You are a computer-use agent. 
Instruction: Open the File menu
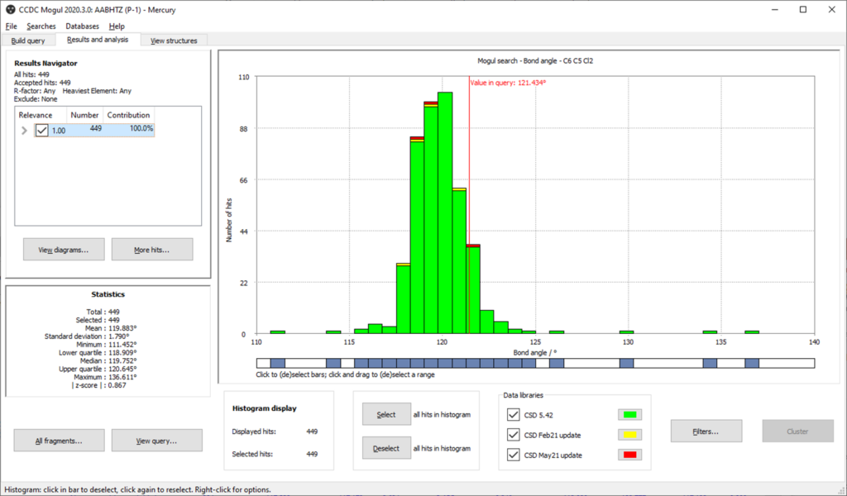(x=12, y=26)
